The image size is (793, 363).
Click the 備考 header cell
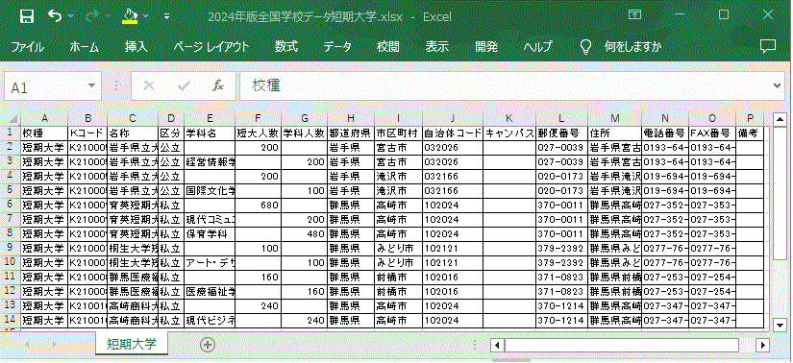click(x=750, y=133)
